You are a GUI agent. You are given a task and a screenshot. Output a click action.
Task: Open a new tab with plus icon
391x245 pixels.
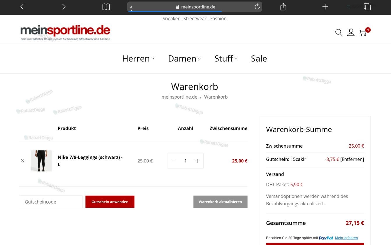pos(325,7)
